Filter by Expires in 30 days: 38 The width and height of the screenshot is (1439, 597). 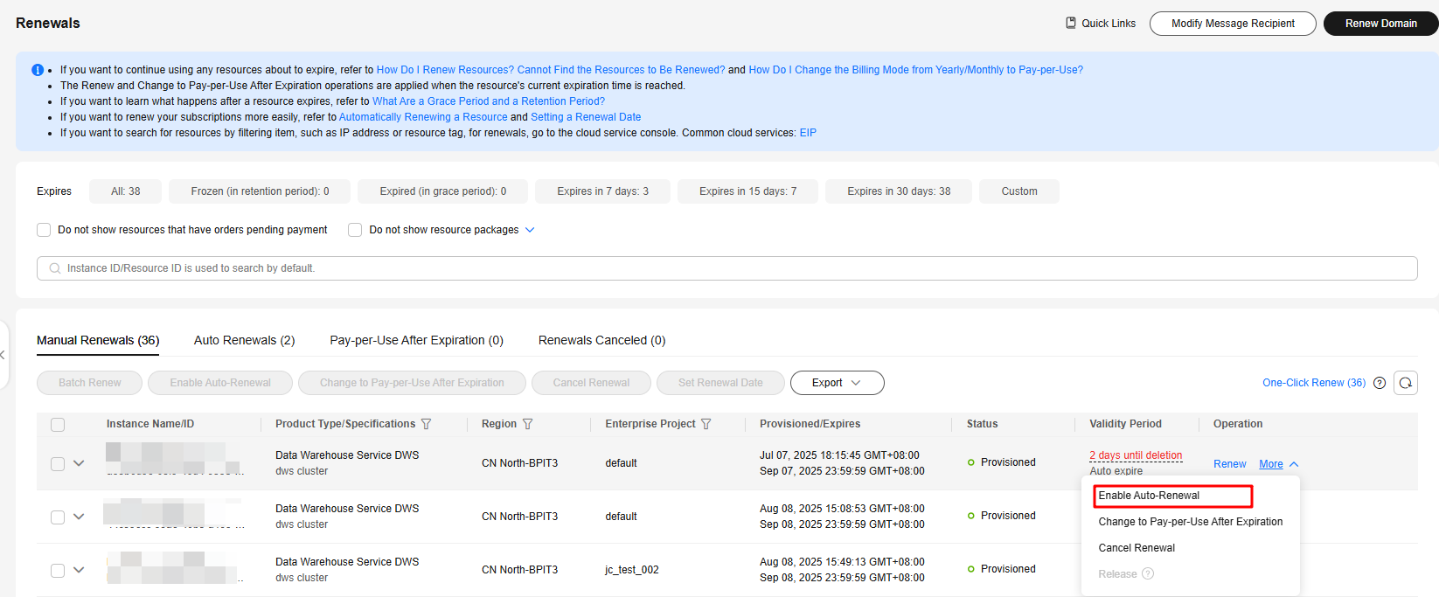[x=899, y=191]
